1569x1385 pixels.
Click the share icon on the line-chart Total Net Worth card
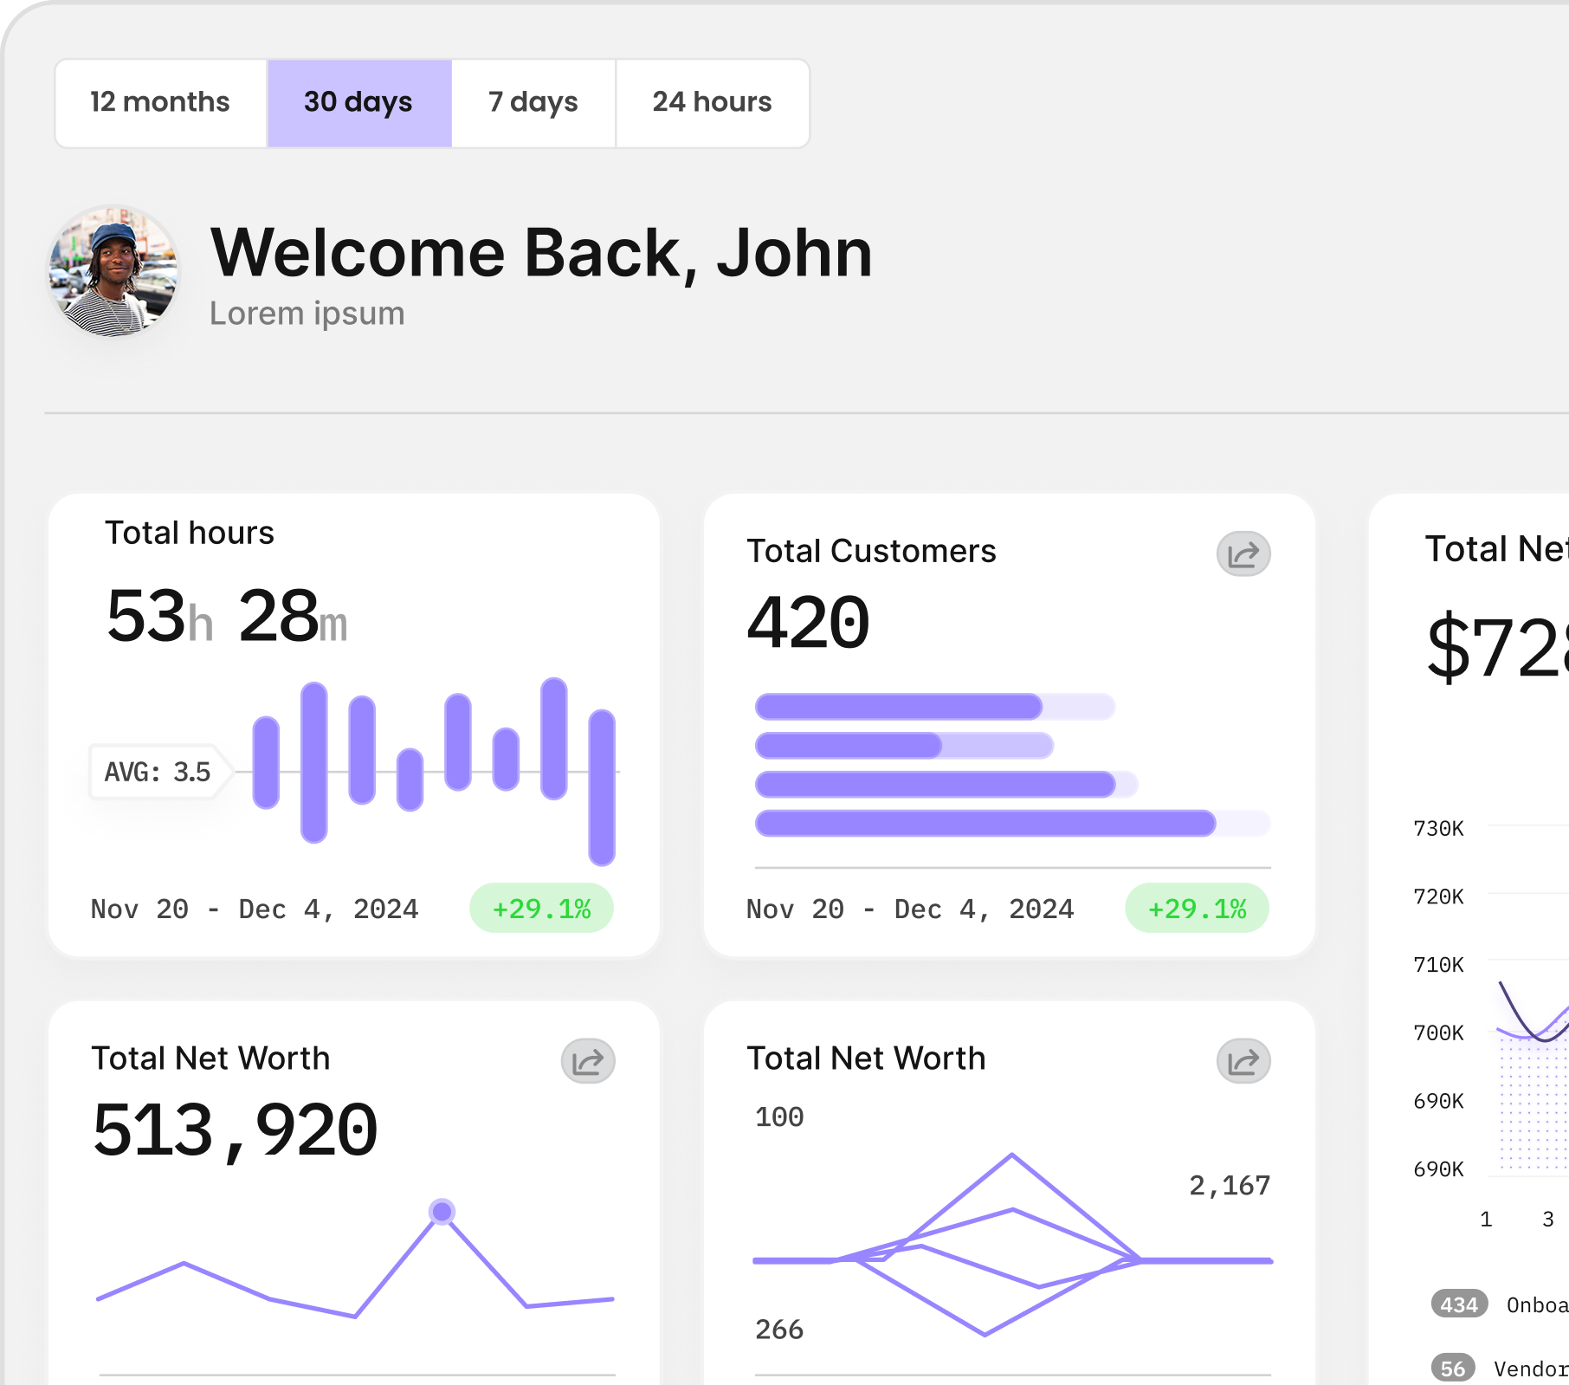1242,1060
